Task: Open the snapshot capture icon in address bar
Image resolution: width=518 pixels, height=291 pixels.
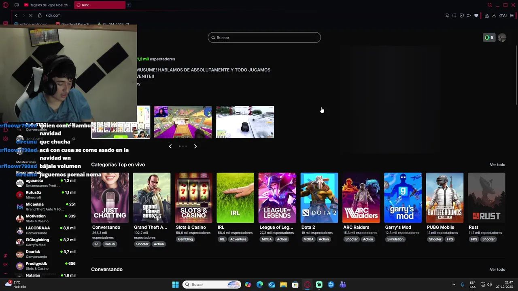Action: pyautogui.click(x=454, y=15)
